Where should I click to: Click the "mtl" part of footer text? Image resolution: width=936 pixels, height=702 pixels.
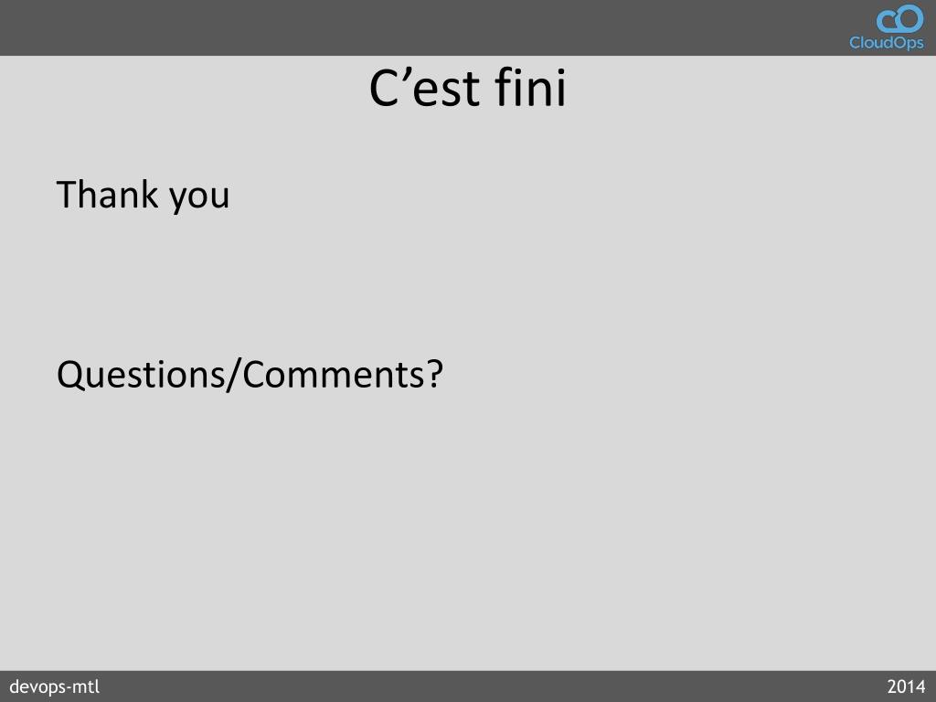point(88,686)
